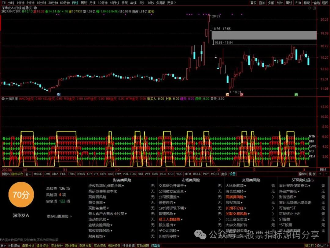Click the settings circle icon beside 深华发A title
Image resolution: width=330 pixels, height=248 pixels.
tap(35, 8)
